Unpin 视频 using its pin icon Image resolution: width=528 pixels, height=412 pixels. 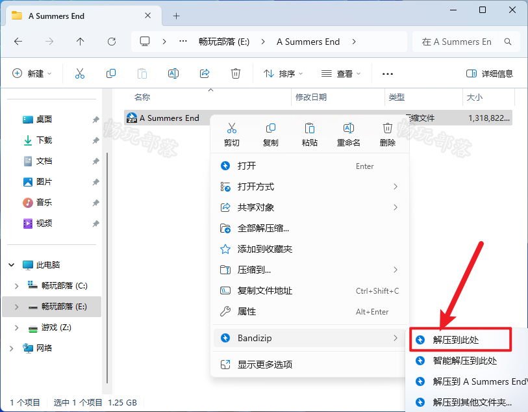pos(96,224)
